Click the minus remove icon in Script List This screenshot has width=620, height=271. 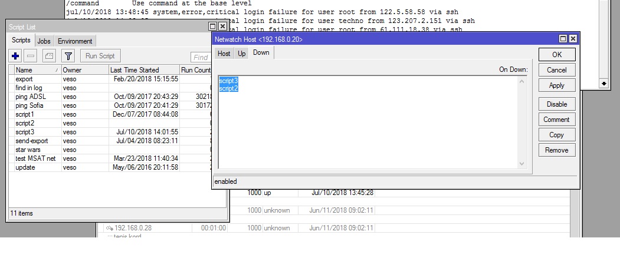pos(31,56)
